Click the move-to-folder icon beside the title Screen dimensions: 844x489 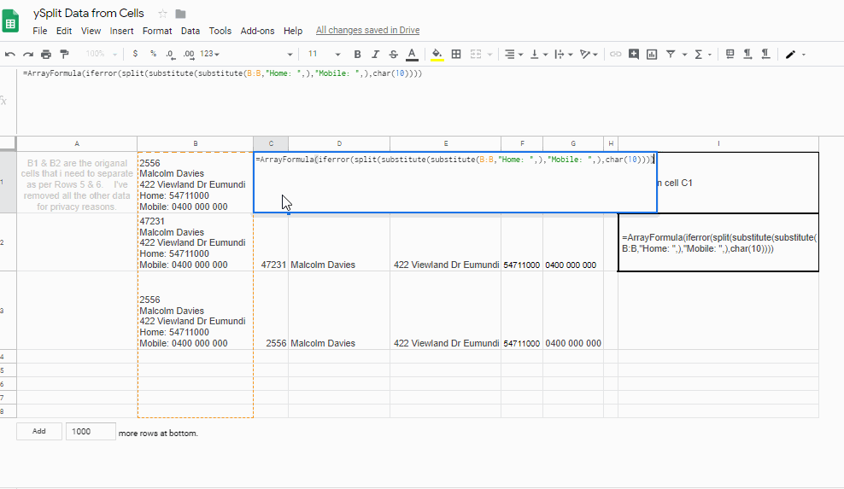181,14
